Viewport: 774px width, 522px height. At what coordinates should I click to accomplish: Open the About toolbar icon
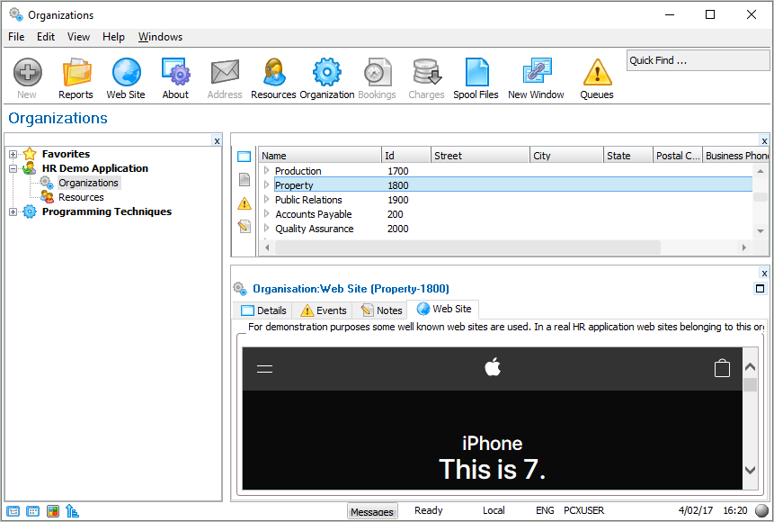[175, 77]
